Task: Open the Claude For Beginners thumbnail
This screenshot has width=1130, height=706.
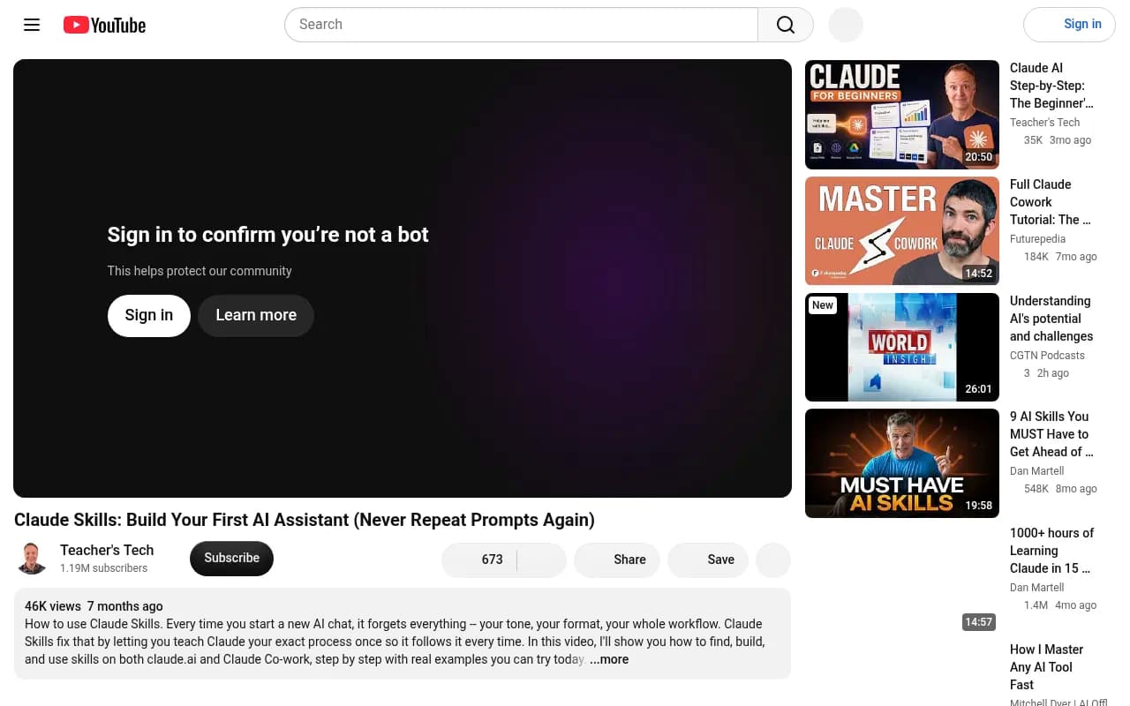Action: click(902, 115)
